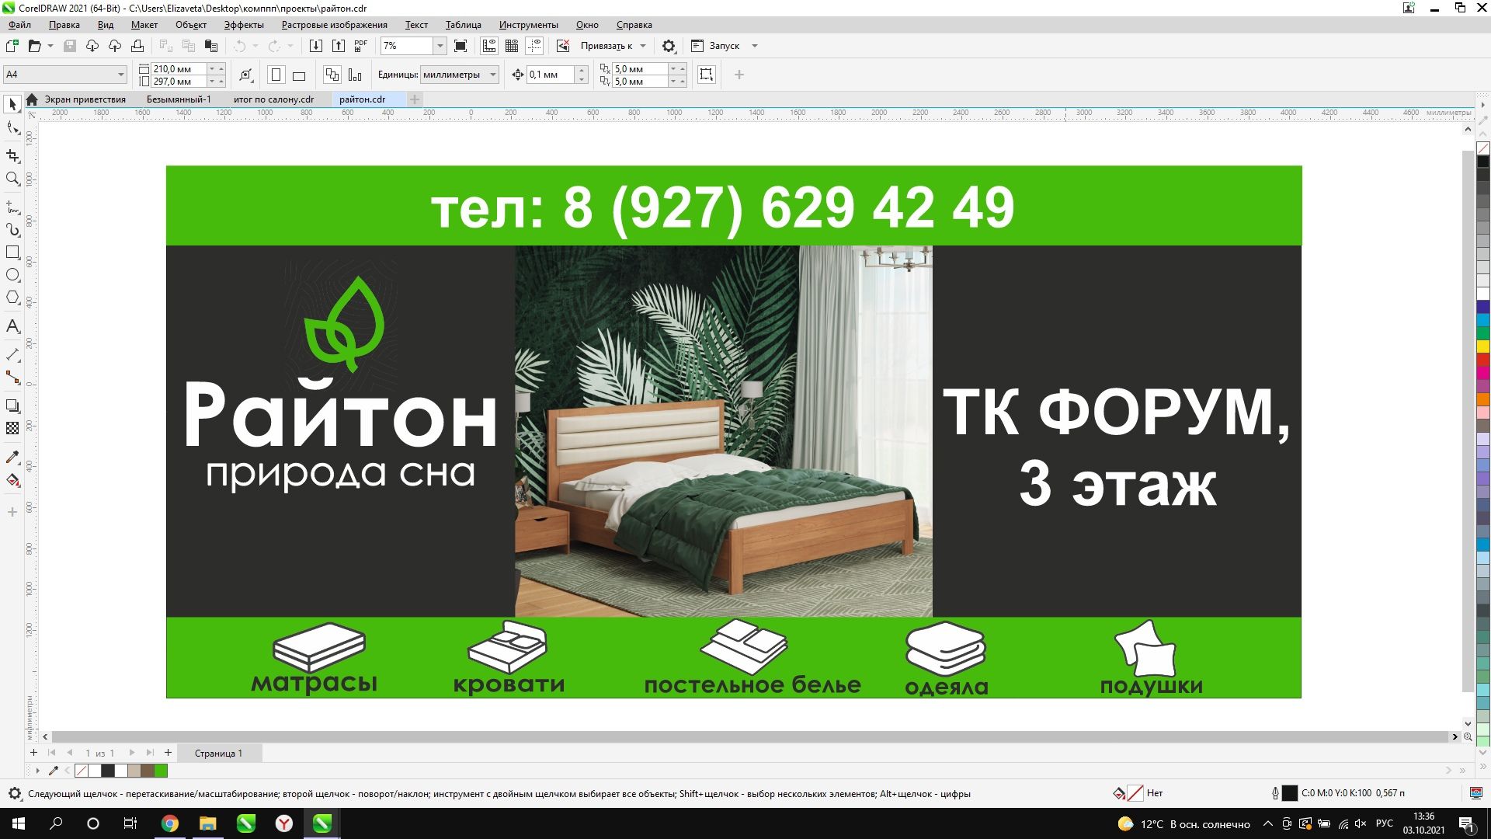The height and width of the screenshot is (839, 1491).
Task: Open the 'Эффекты' menu
Action: click(244, 25)
